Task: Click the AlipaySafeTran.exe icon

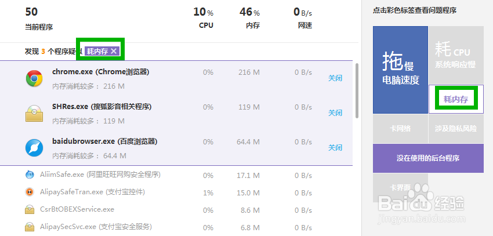Action: pos(30,192)
